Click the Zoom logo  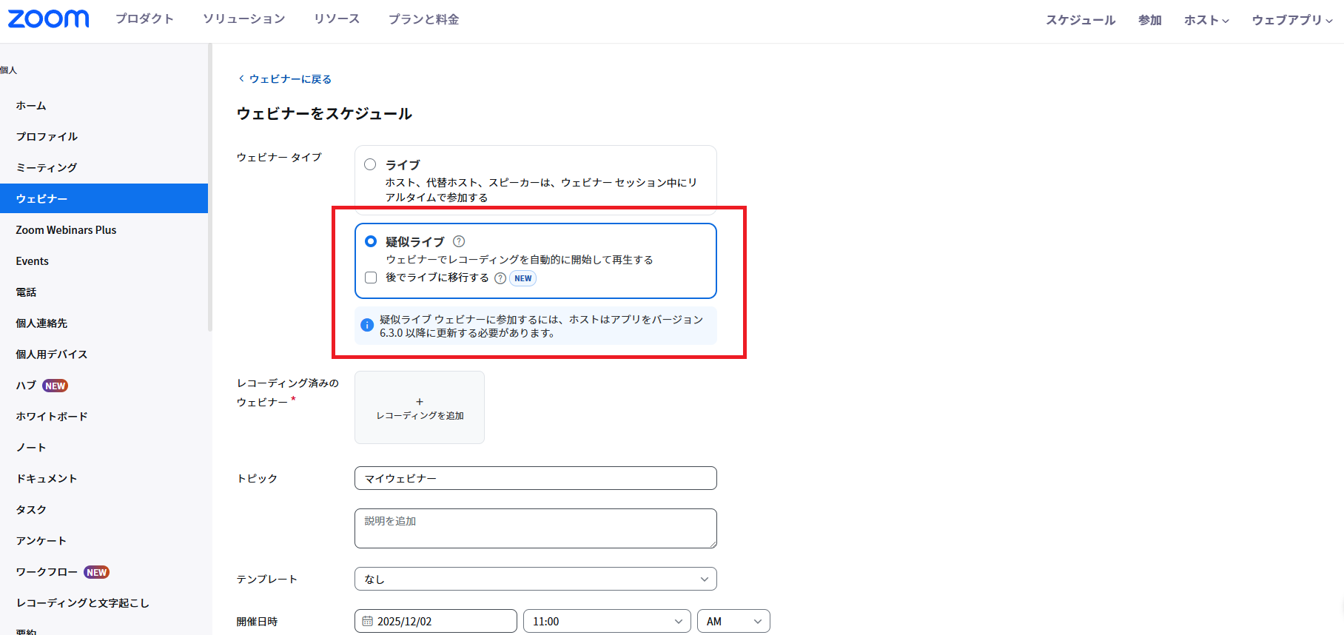click(49, 19)
